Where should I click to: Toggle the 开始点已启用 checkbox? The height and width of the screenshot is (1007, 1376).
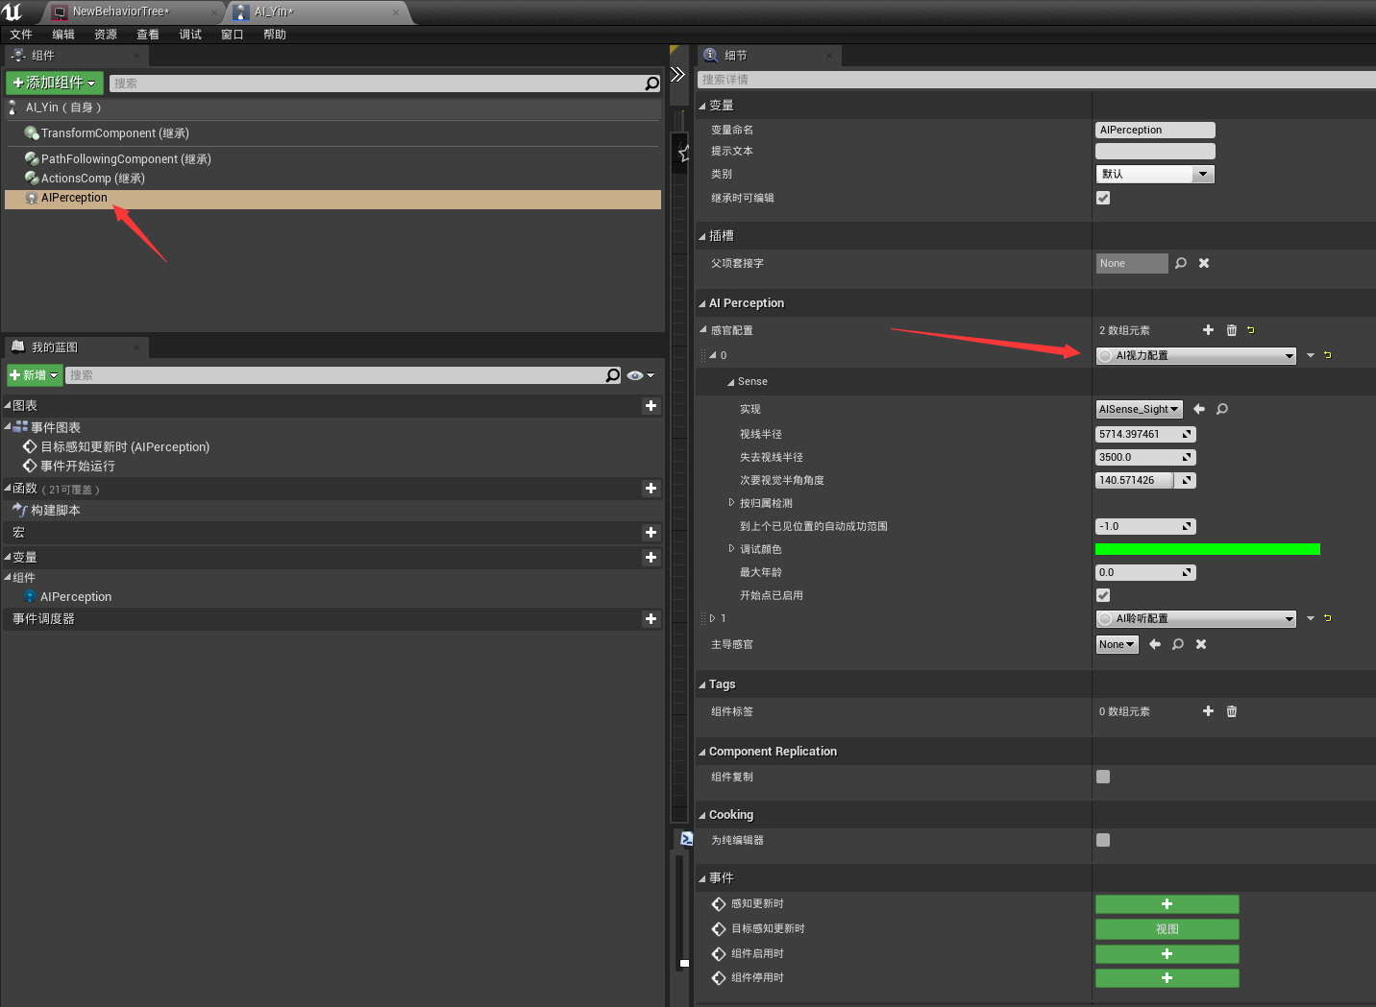coord(1103,595)
